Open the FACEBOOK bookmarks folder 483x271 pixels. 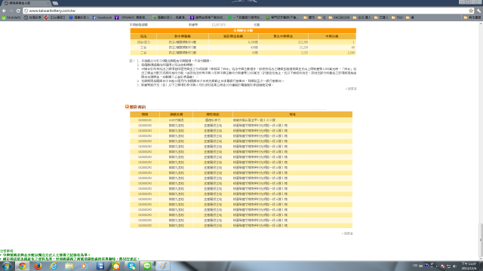point(339,17)
